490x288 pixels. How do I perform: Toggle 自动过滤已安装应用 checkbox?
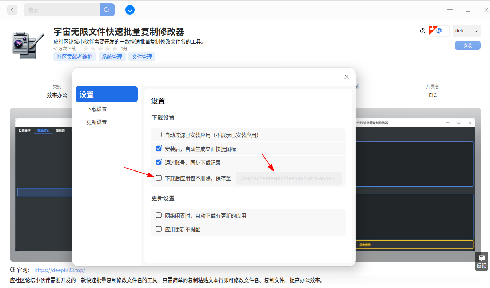click(x=159, y=135)
